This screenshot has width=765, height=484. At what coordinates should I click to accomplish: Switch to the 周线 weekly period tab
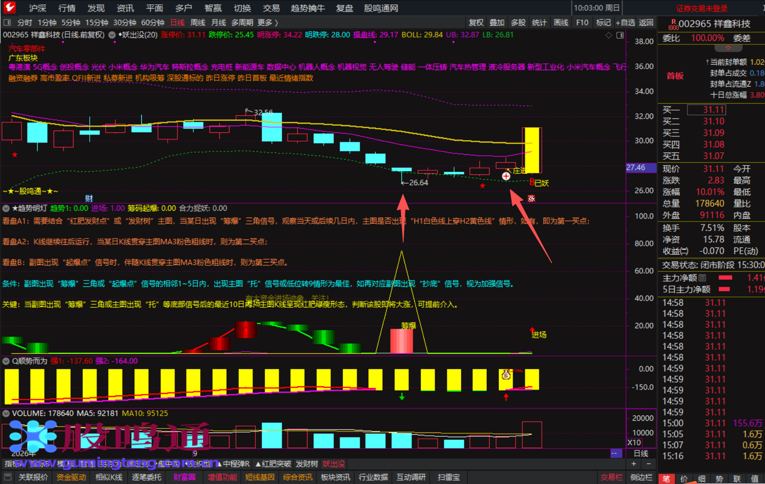[x=198, y=22]
